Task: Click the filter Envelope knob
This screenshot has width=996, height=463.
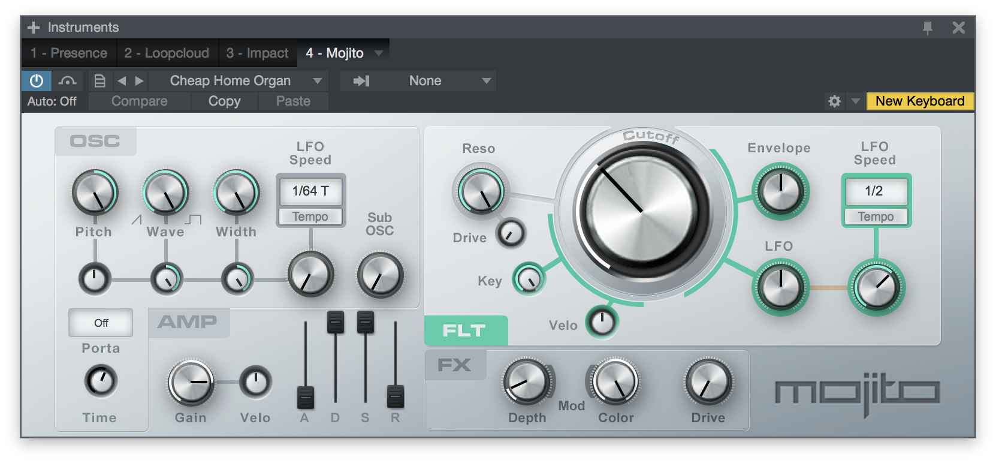Action: [780, 191]
